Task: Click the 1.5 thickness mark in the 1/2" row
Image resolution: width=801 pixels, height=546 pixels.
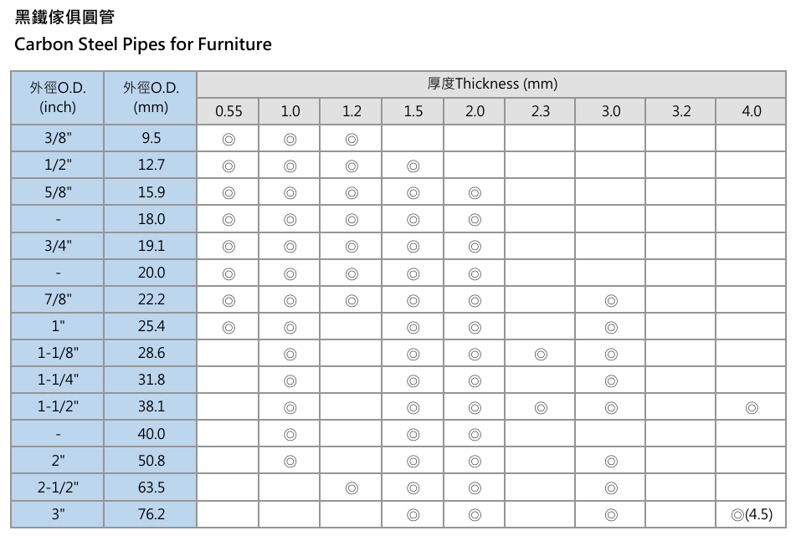Action: point(413,166)
